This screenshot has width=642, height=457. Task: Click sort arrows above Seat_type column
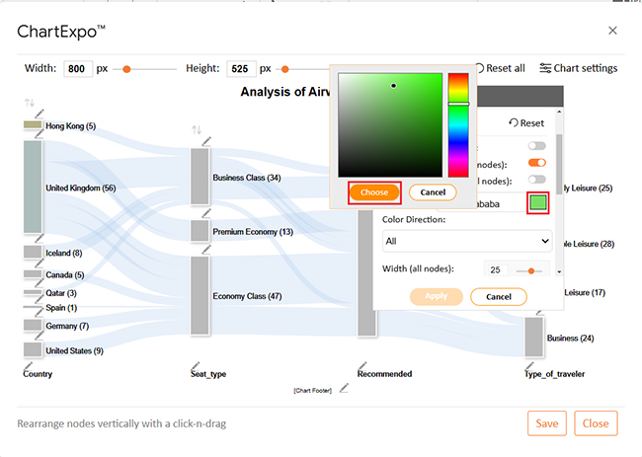[x=197, y=129]
